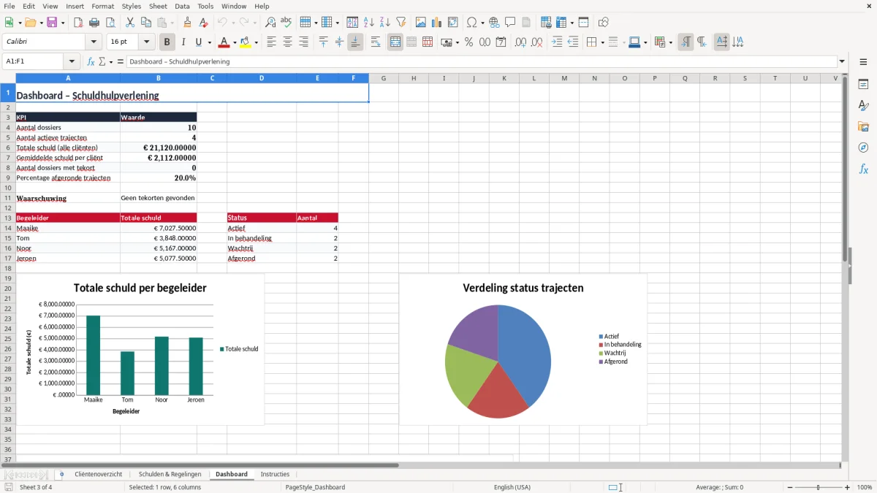This screenshot has width=877, height=493.
Task: Expand the formula bar
Action: [842, 61]
